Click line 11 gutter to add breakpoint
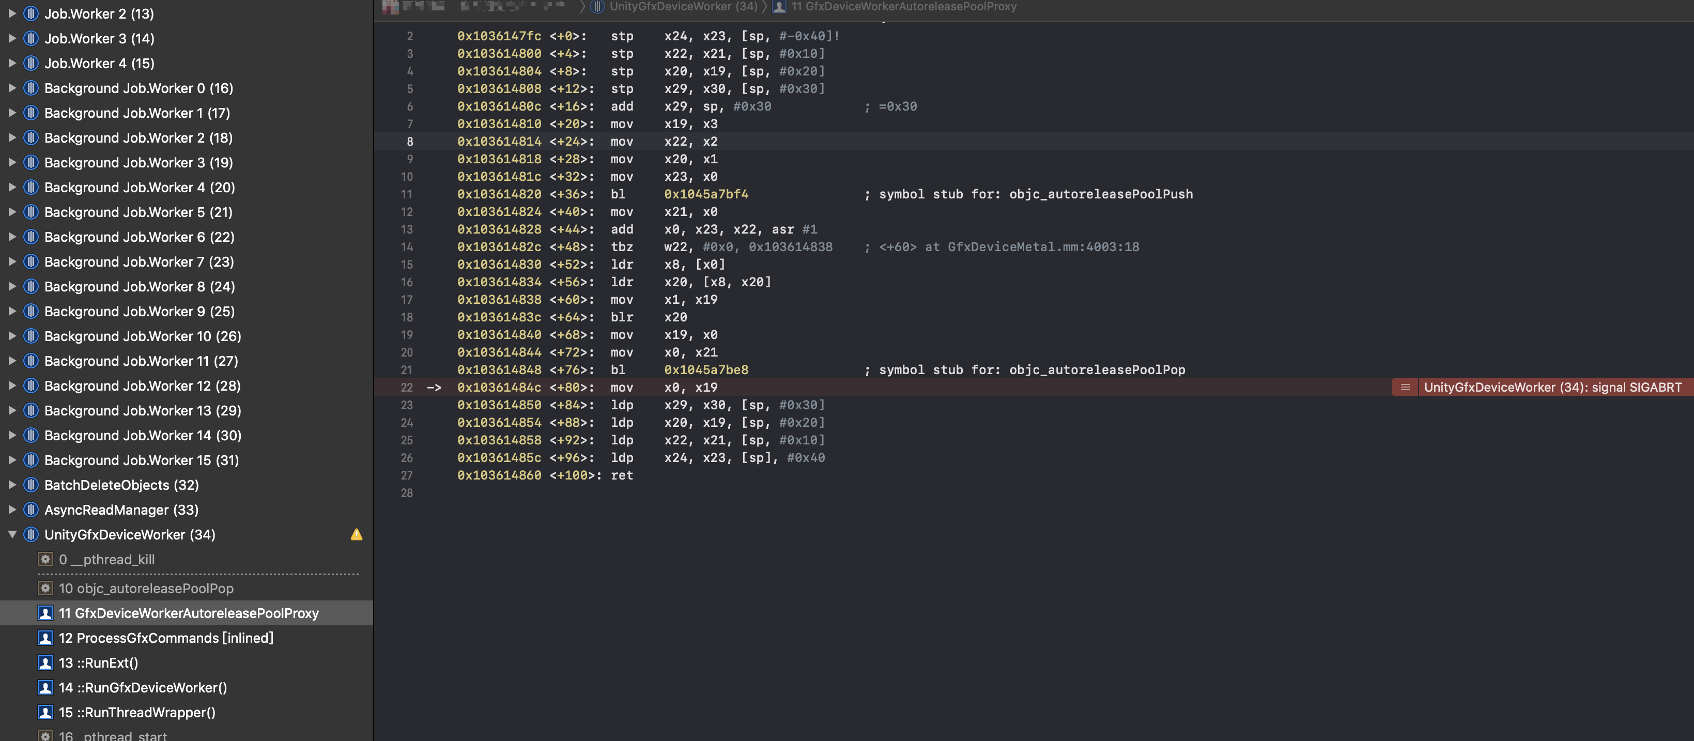Viewport: 1694px width, 741px height. [x=406, y=194]
